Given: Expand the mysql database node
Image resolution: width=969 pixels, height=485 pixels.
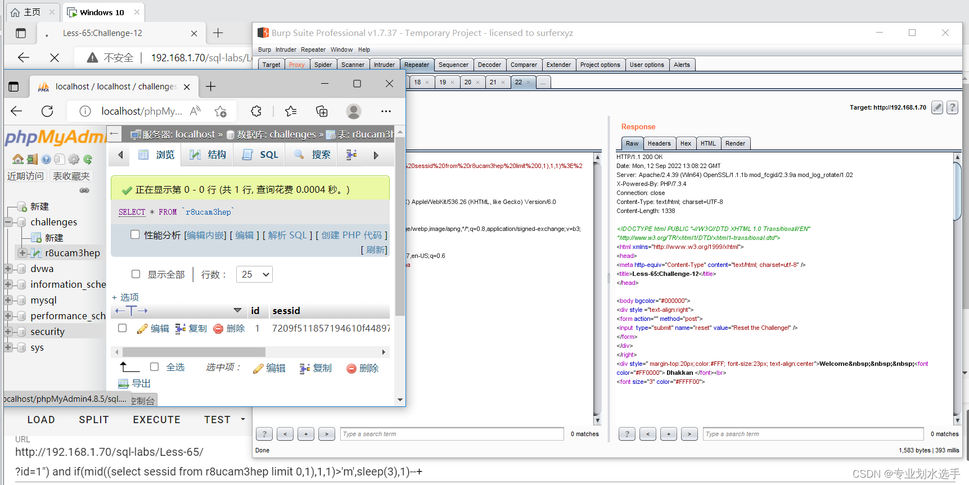Looking at the screenshot, I should [x=8, y=300].
